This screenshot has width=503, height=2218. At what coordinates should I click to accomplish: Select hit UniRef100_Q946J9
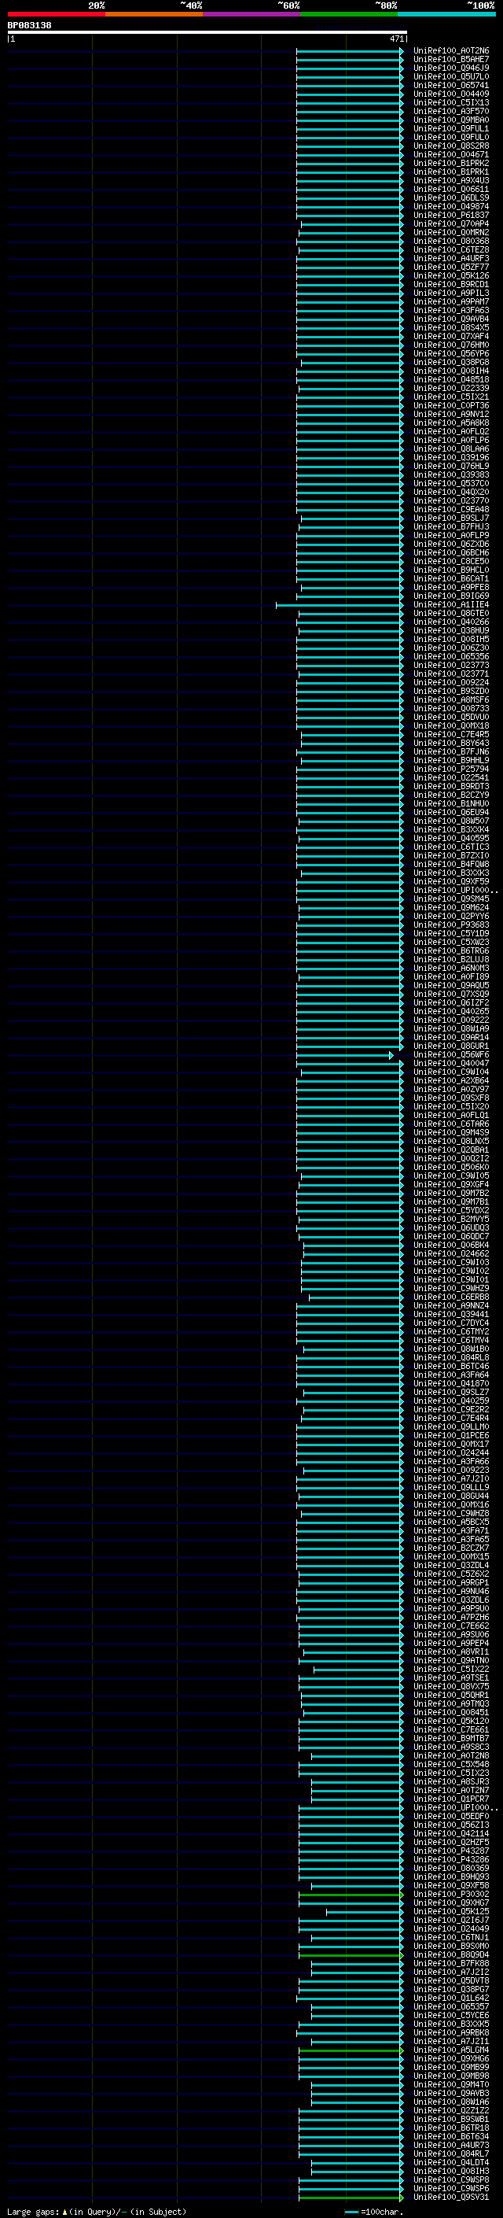pos(450,68)
